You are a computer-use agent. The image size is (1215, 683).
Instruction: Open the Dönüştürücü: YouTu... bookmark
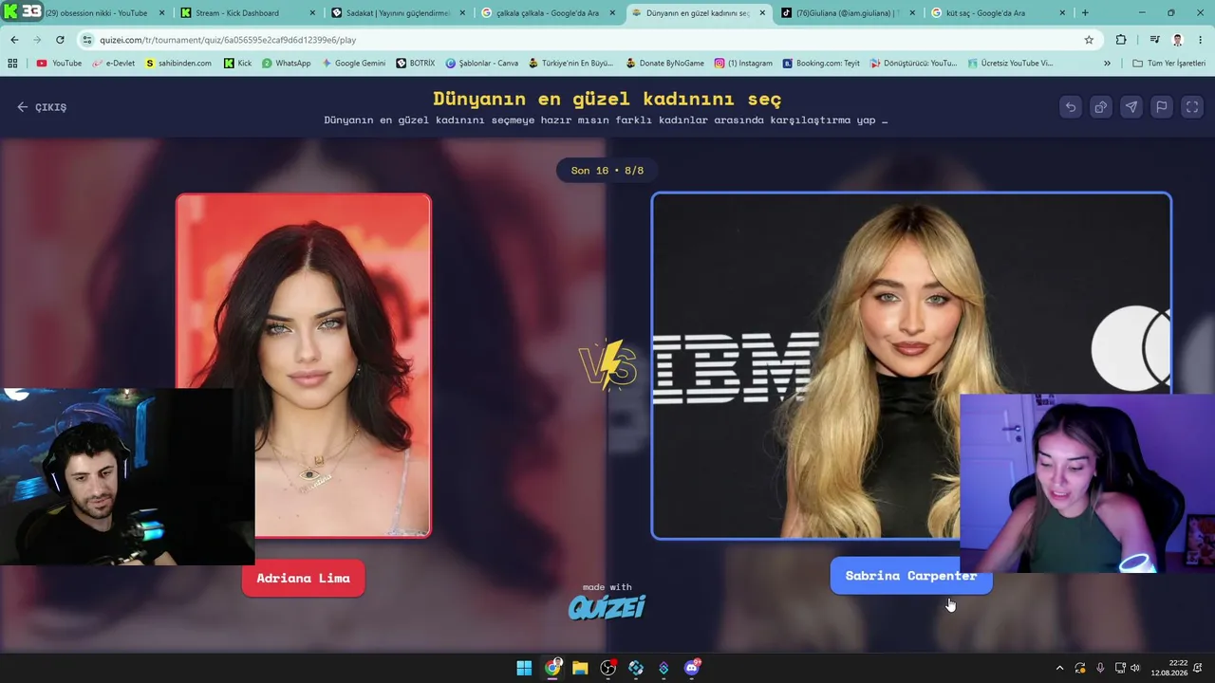point(913,64)
